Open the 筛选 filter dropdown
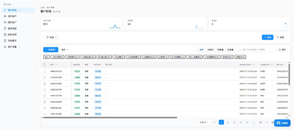The image size is (294, 130). 52,37
